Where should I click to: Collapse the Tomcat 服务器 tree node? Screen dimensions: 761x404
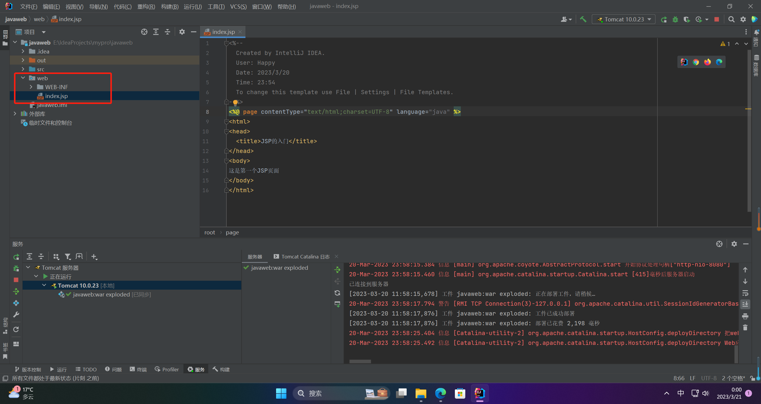tap(28, 267)
